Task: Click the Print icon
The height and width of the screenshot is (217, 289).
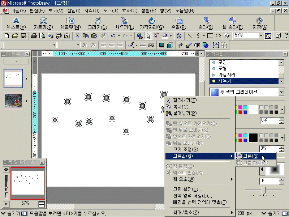Action: pos(34,35)
